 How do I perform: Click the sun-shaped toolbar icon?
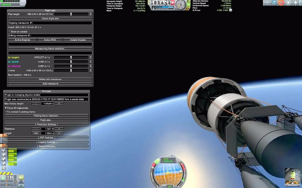pos(295,3)
